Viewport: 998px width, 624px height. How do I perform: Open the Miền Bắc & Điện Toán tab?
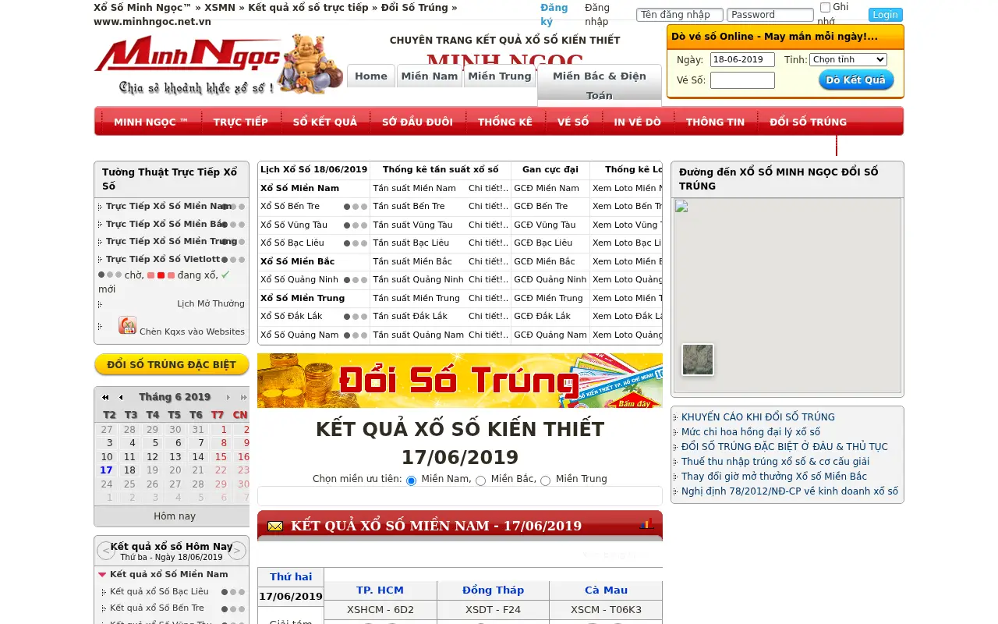click(600, 85)
